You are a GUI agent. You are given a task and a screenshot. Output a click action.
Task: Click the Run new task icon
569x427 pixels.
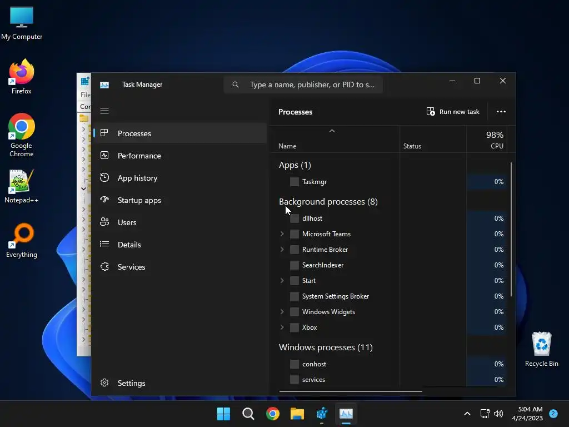pos(431,111)
